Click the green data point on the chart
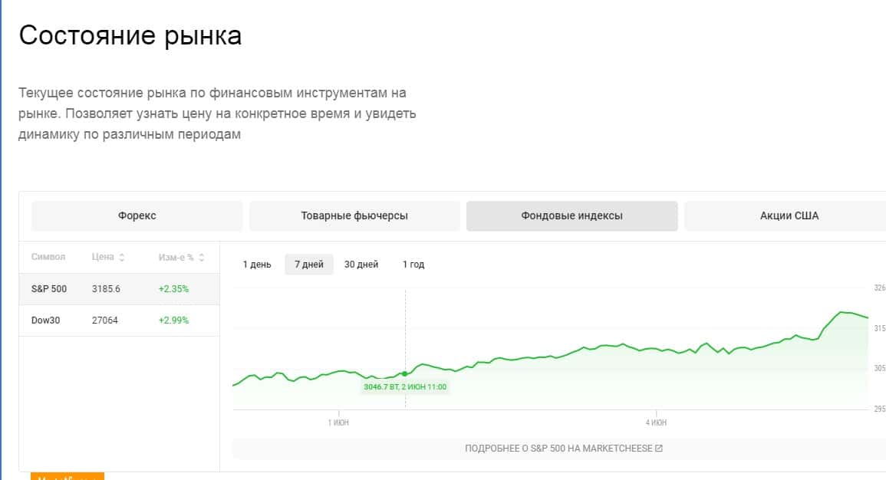The width and height of the screenshot is (886, 480). (405, 373)
